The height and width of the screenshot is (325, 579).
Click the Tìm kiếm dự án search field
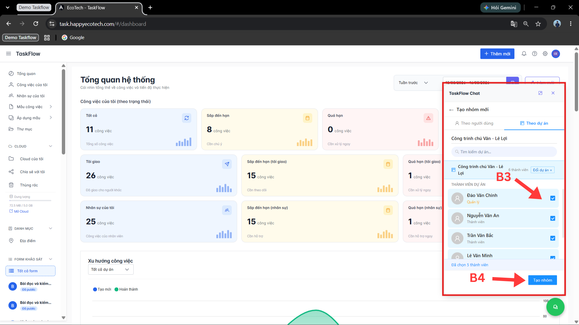(504, 152)
